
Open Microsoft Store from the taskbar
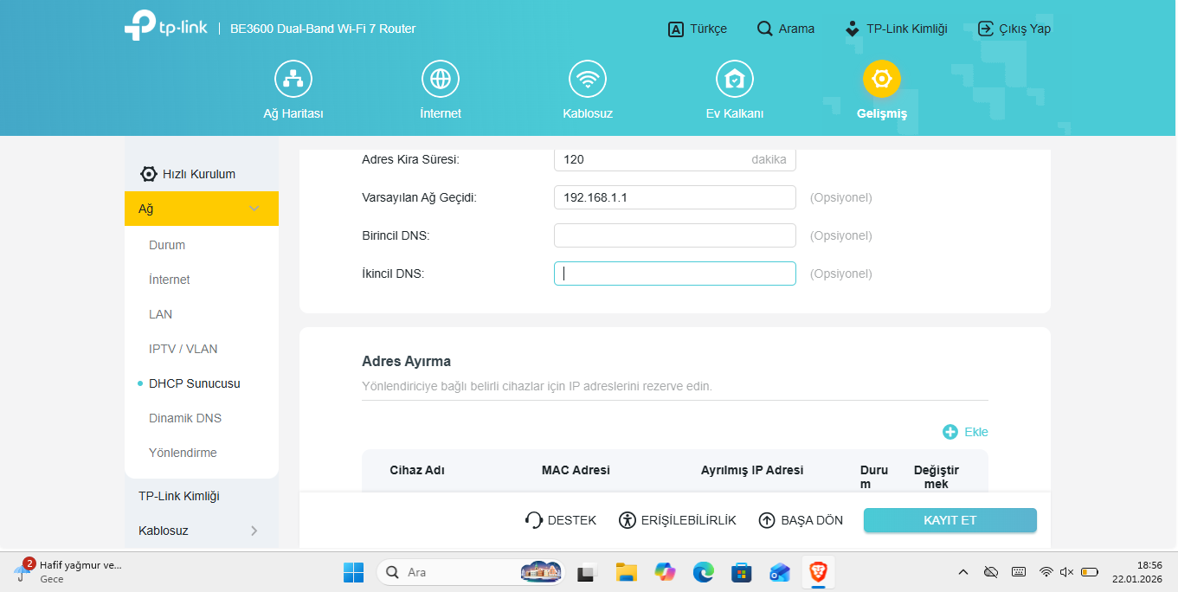tap(741, 572)
